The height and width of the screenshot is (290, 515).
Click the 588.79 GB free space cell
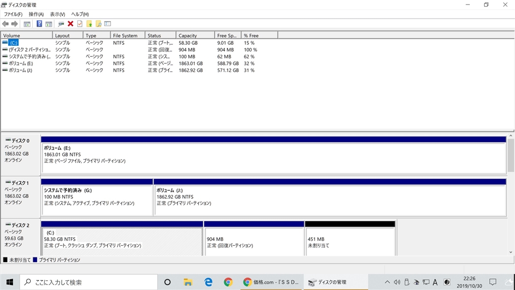(228, 63)
